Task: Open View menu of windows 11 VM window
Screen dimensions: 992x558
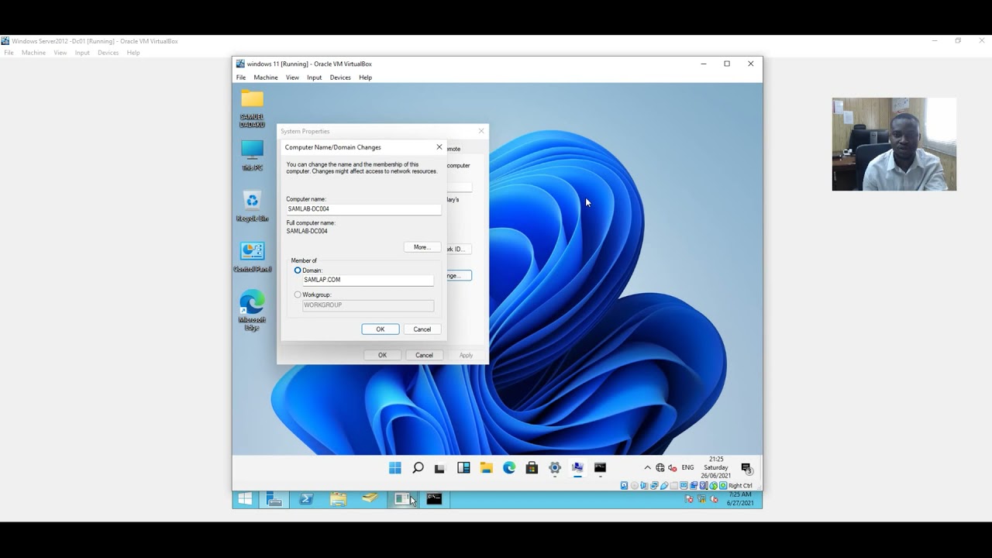Action: click(292, 77)
